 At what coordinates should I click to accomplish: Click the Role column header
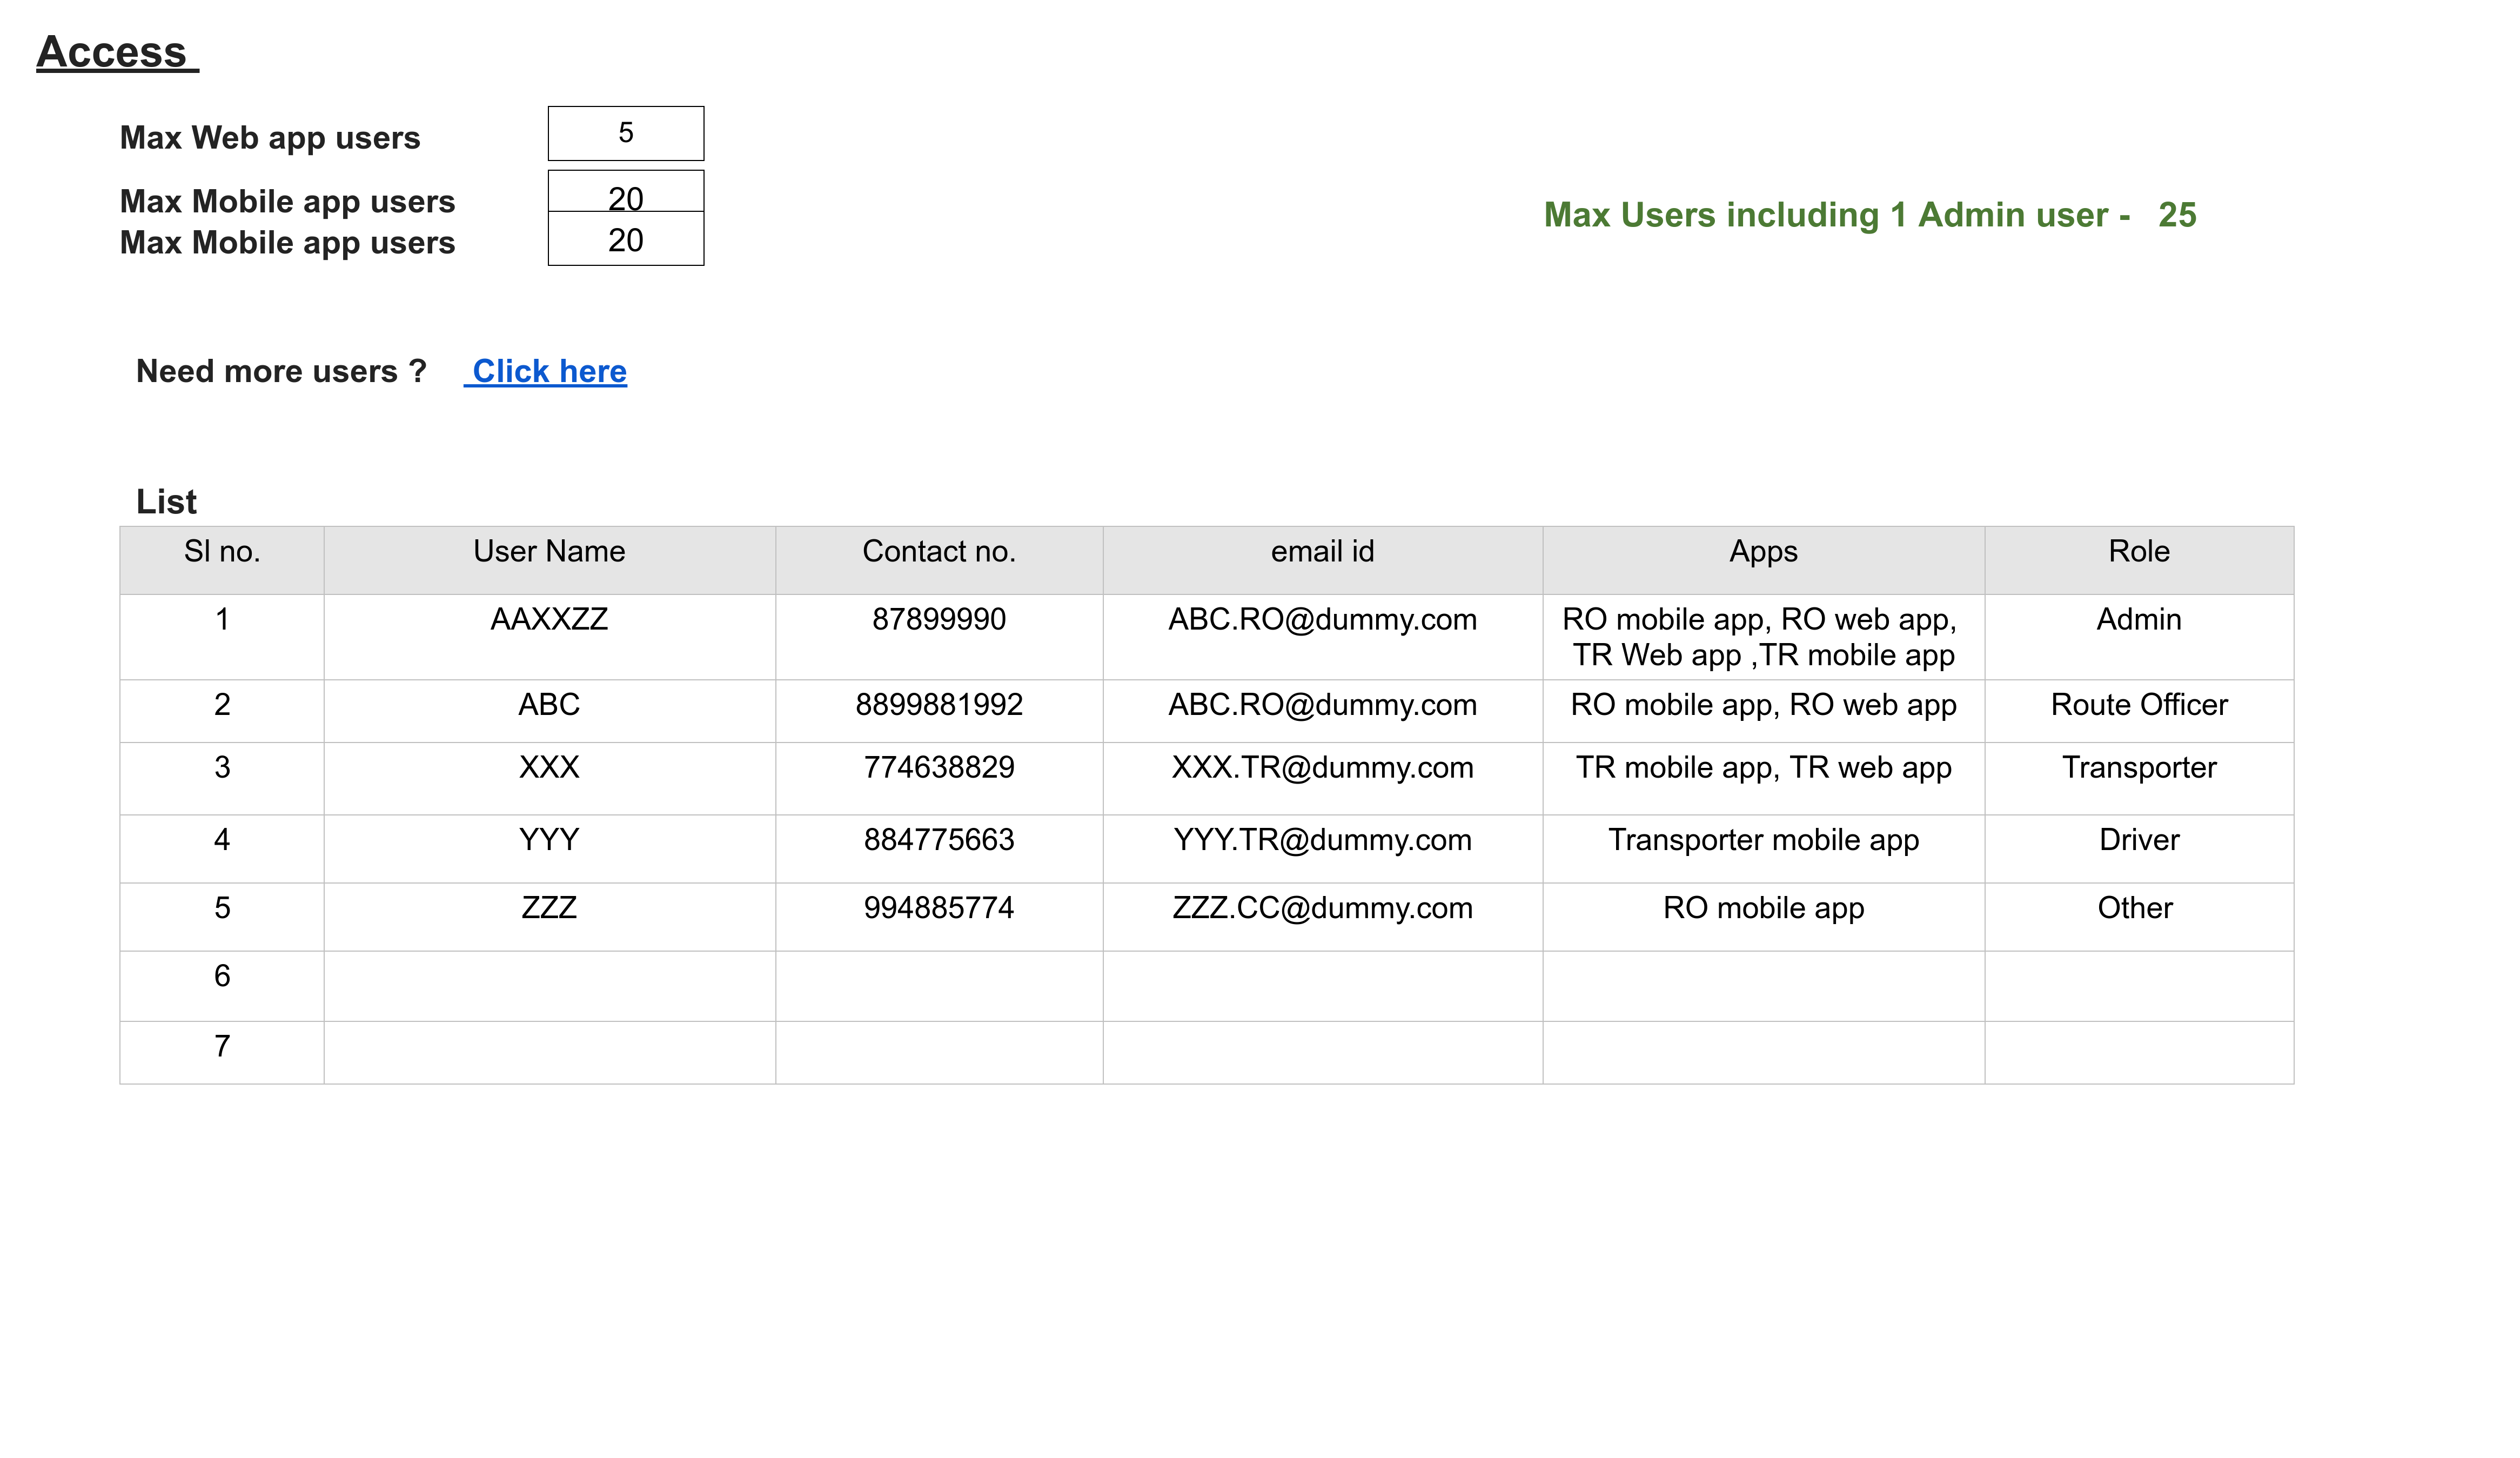[2138, 551]
